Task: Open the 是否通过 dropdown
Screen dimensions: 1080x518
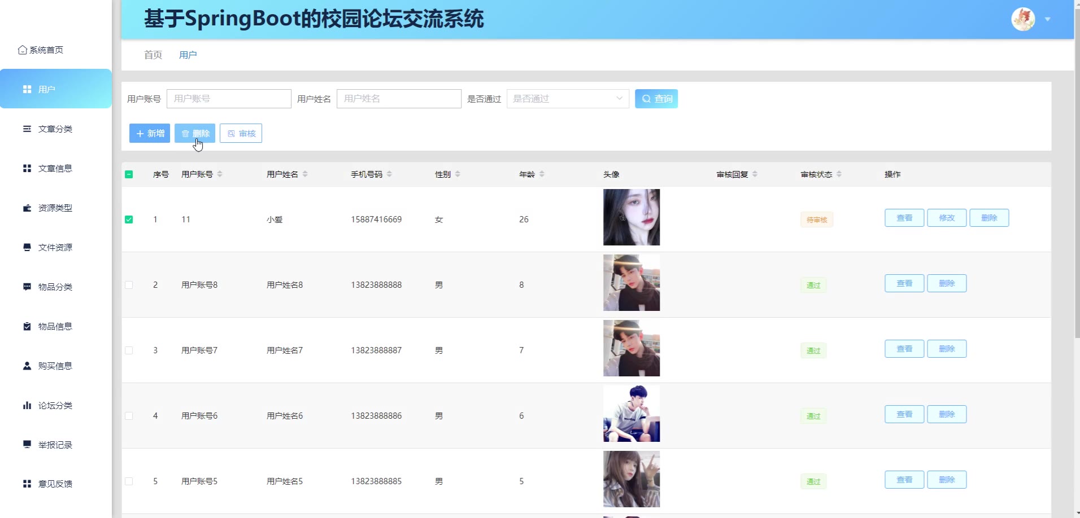Action: (567, 99)
